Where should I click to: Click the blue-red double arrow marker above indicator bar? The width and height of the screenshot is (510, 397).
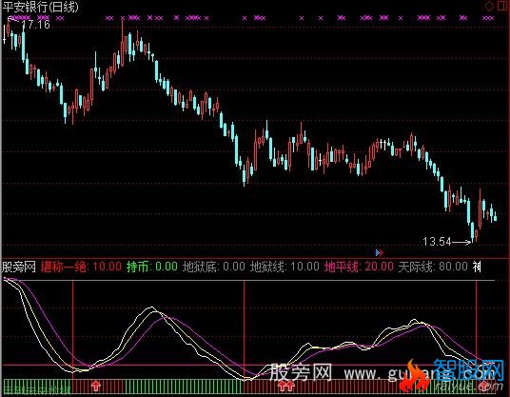380,252
